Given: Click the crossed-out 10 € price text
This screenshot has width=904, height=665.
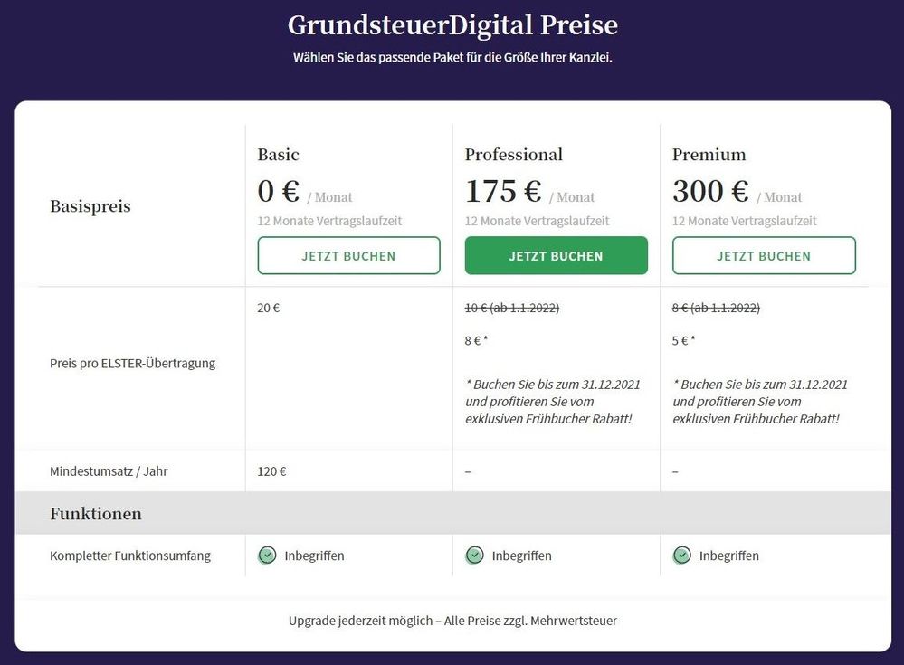Looking at the screenshot, I should pyautogui.click(x=512, y=308).
